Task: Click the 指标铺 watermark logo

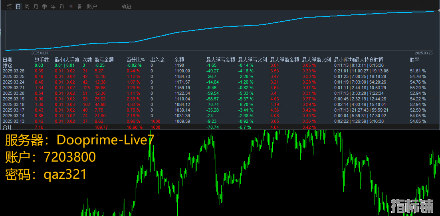Action: pos(412,206)
